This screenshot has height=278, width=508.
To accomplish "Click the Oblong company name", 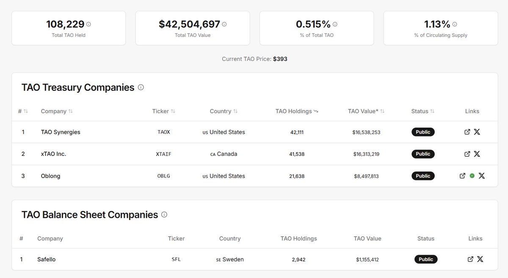I will click(x=50, y=175).
